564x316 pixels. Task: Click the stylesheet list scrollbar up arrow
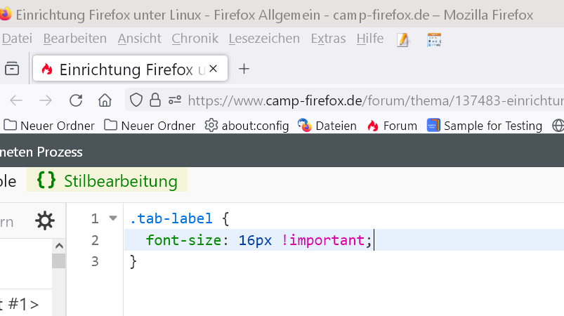tap(58, 246)
